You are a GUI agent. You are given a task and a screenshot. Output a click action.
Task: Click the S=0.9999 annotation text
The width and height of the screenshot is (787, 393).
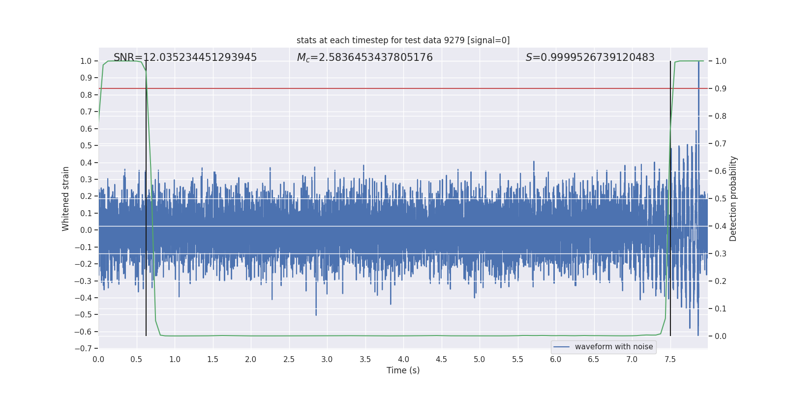coord(590,57)
